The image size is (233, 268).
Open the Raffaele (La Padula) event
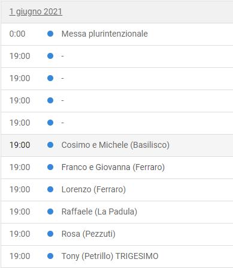coord(99,212)
